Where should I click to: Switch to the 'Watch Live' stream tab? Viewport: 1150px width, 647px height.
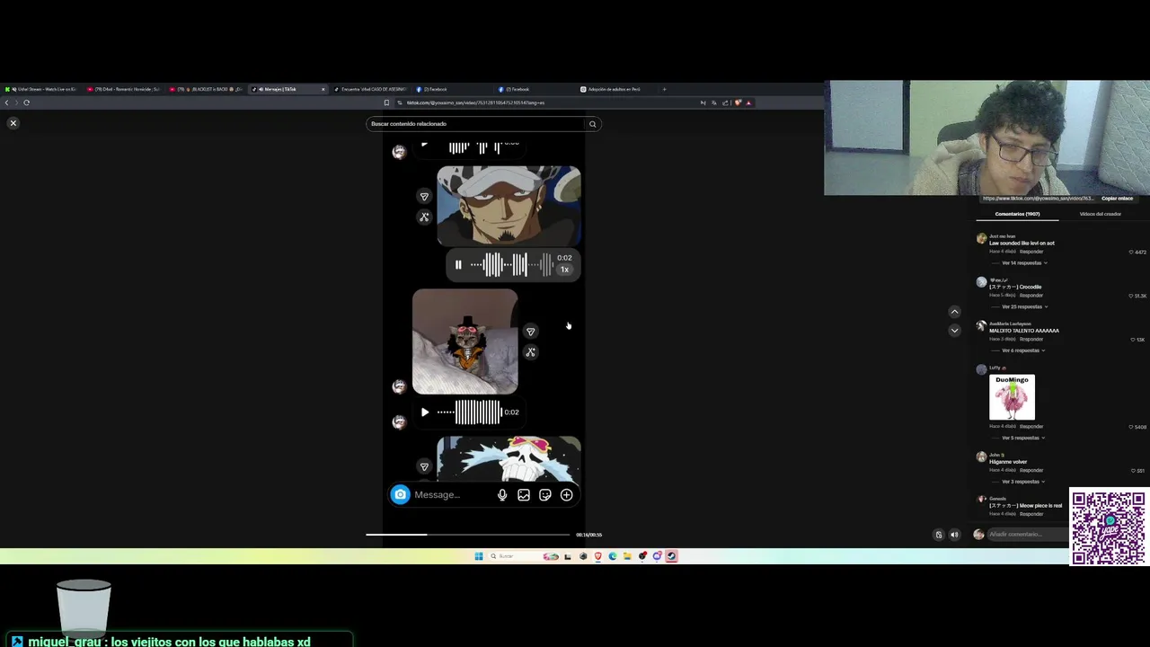(41, 90)
